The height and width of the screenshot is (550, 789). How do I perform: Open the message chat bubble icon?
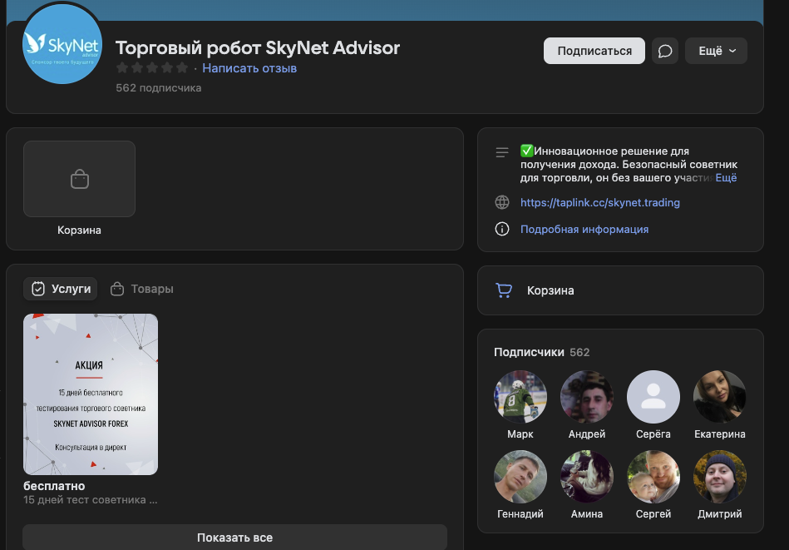pyautogui.click(x=665, y=51)
